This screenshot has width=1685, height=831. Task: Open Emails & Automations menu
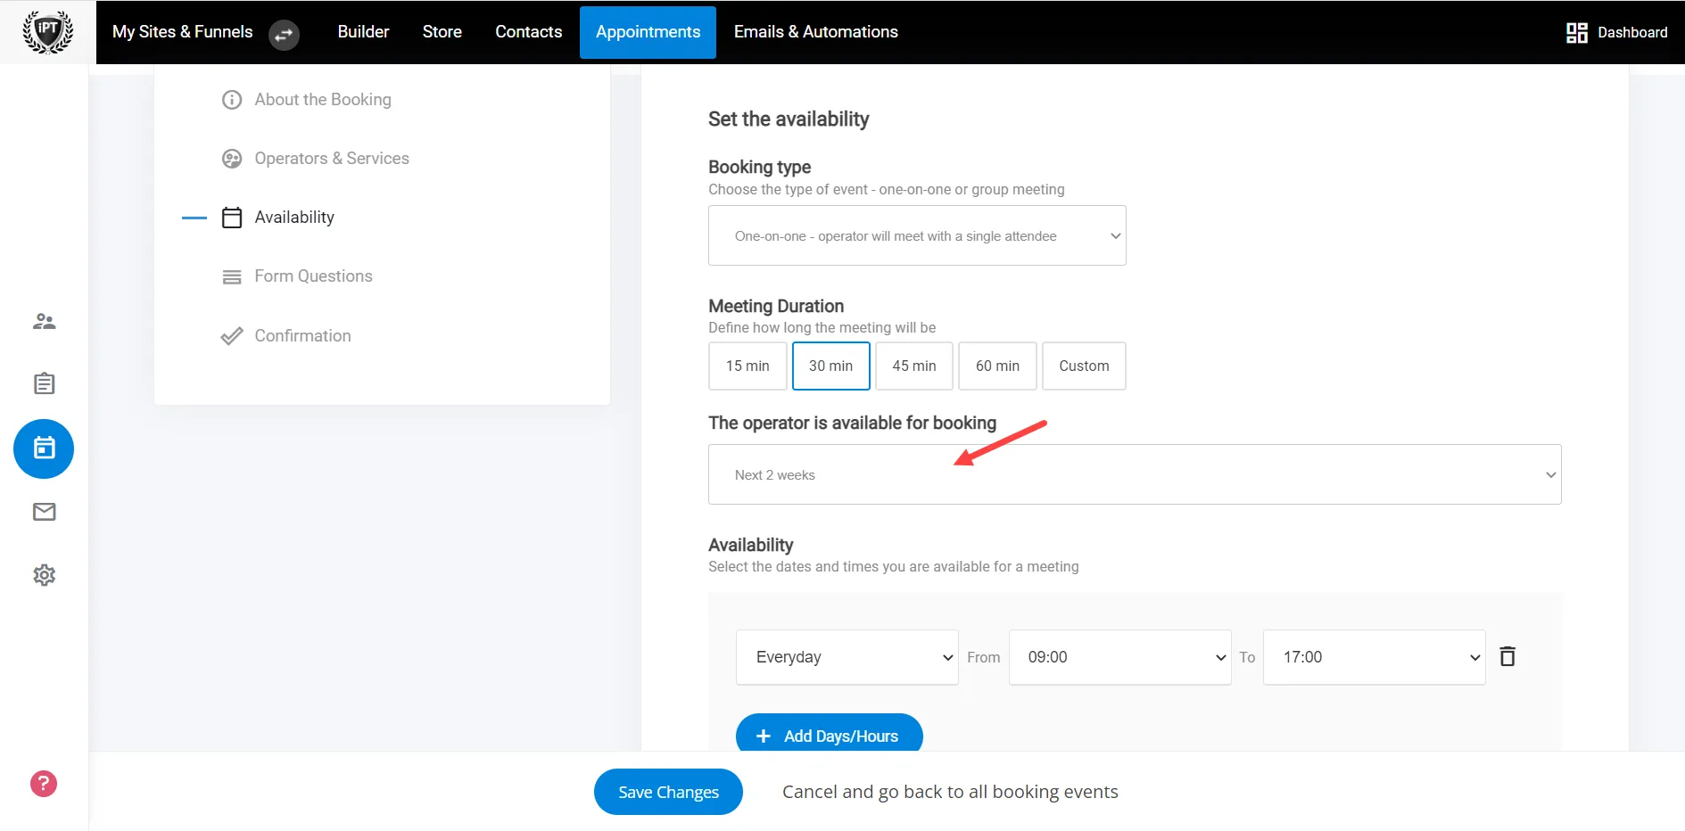tap(816, 32)
